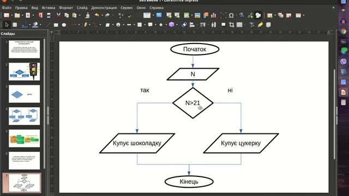Viewport: 349px width, 196px height.
Task: Click the Insert hyperlink icon
Action: click(x=250, y=15)
